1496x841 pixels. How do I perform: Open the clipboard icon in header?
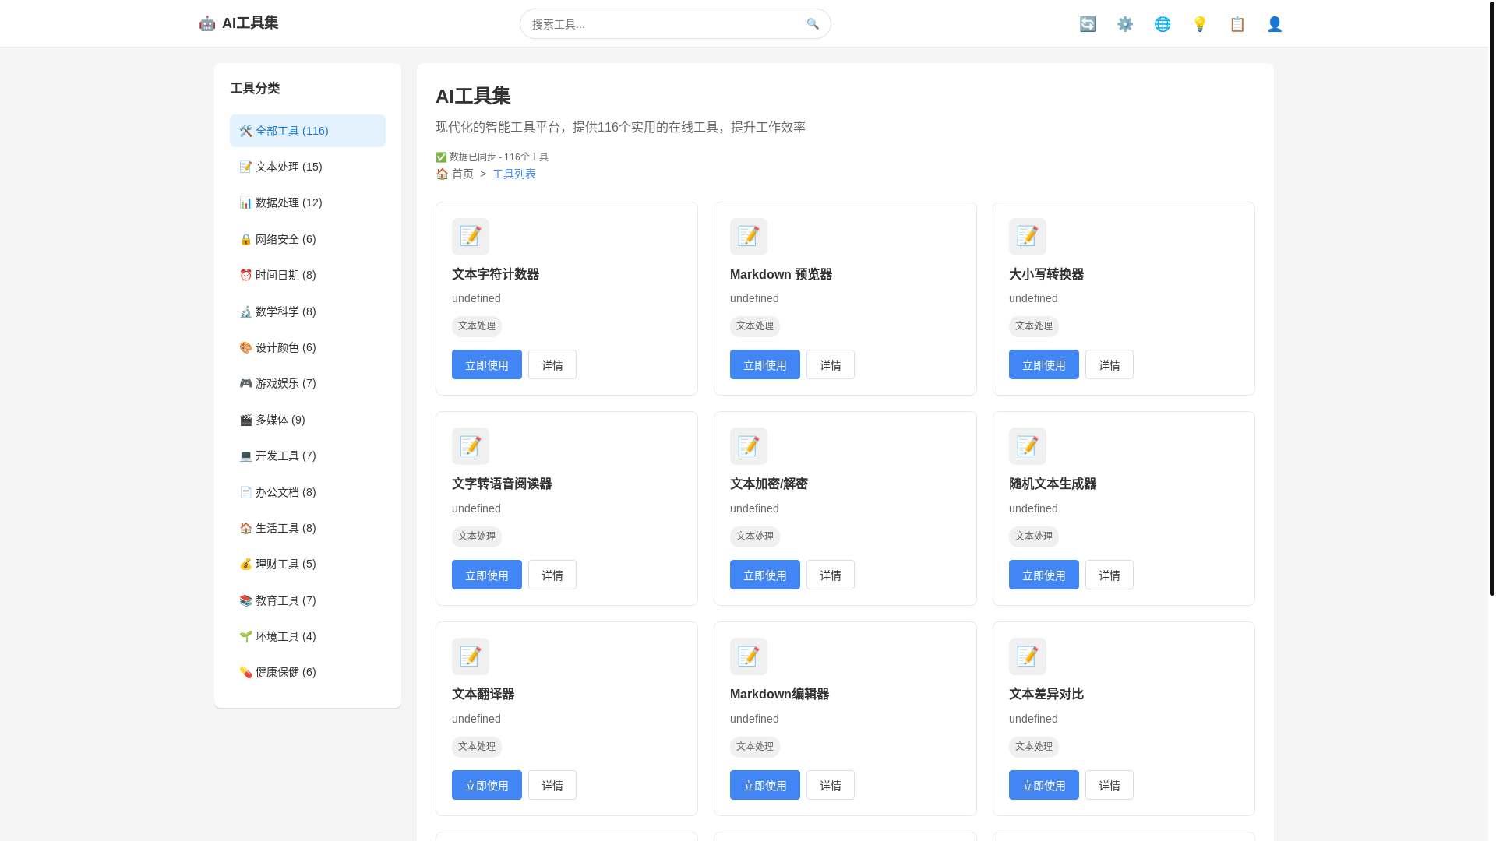click(1237, 24)
